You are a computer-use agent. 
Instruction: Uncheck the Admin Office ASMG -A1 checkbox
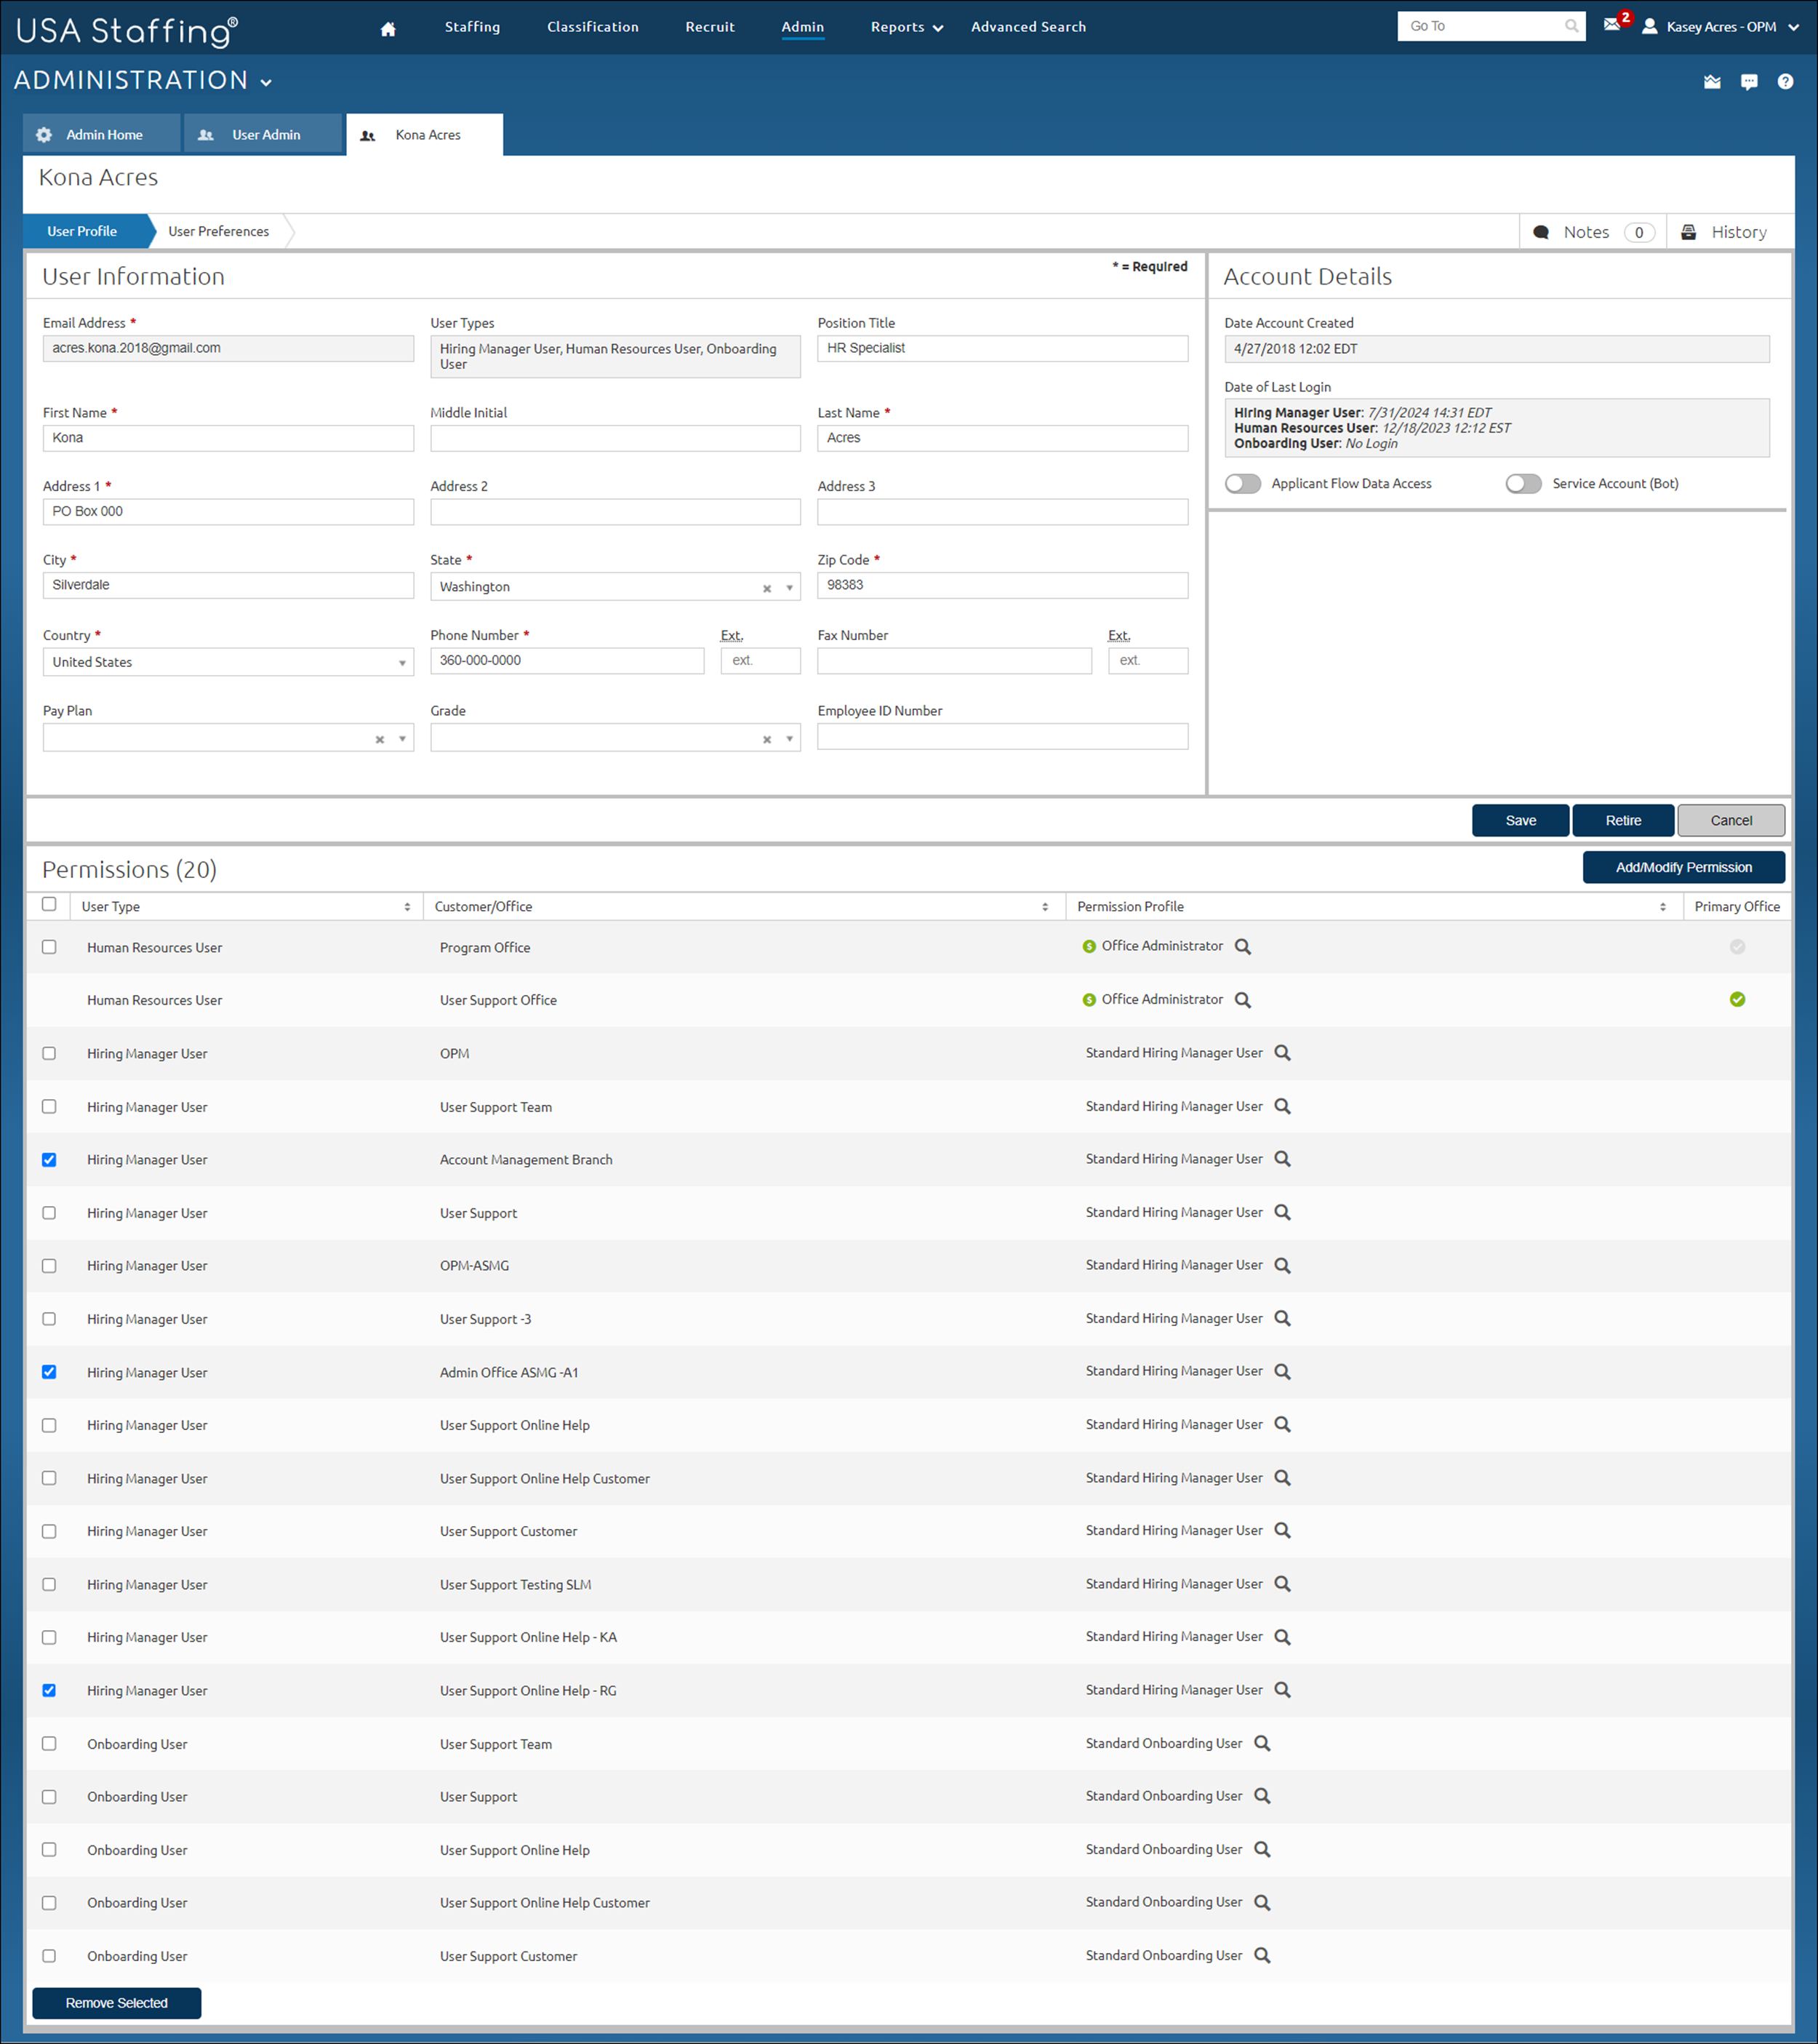49,1372
